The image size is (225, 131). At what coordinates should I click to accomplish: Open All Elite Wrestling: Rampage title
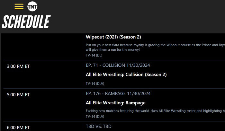click(115, 103)
